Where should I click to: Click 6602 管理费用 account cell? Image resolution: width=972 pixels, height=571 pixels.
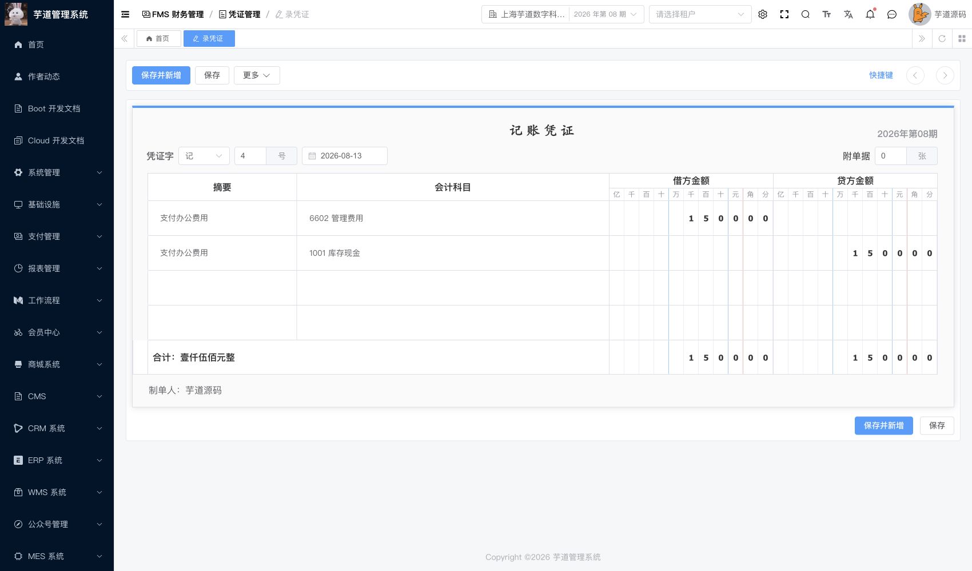(x=453, y=218)
